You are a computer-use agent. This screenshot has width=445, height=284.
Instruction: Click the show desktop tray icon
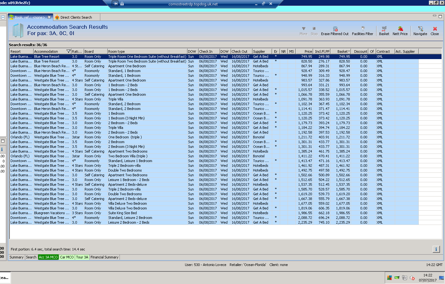[442, 278]
